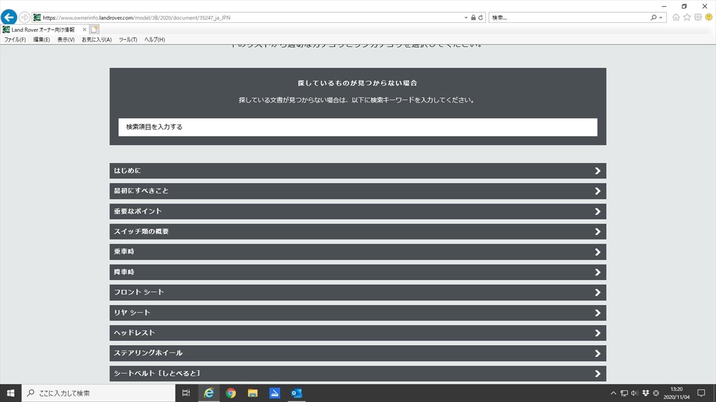
Task: Open the 降車時 section
Action: [358, 272]
